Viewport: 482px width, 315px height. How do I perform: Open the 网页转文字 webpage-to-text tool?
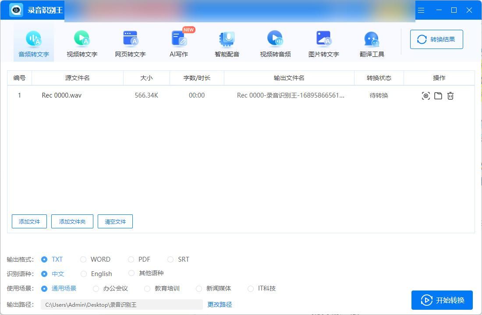coord(130,44)
